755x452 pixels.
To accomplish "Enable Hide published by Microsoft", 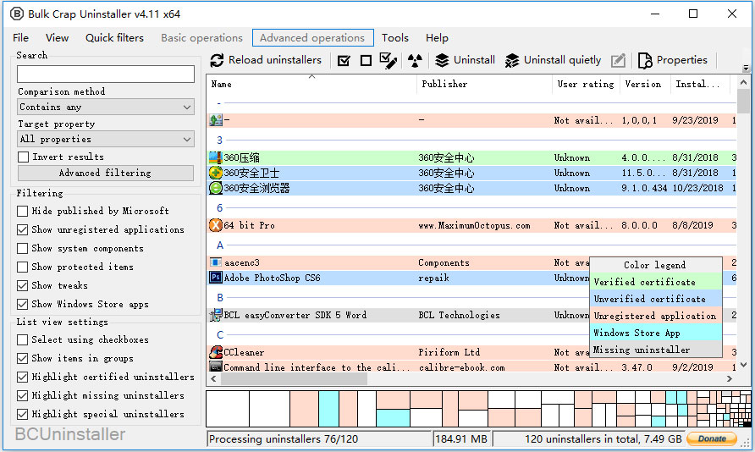I will 22,211.
